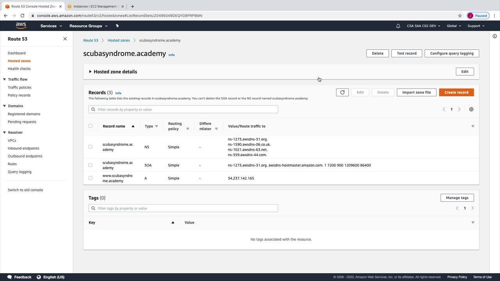Open Registered domains in sidebar
This screenshot has height=281, width=500.
point(24,114)
